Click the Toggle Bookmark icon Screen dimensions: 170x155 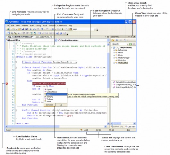[x=39, y=33]
